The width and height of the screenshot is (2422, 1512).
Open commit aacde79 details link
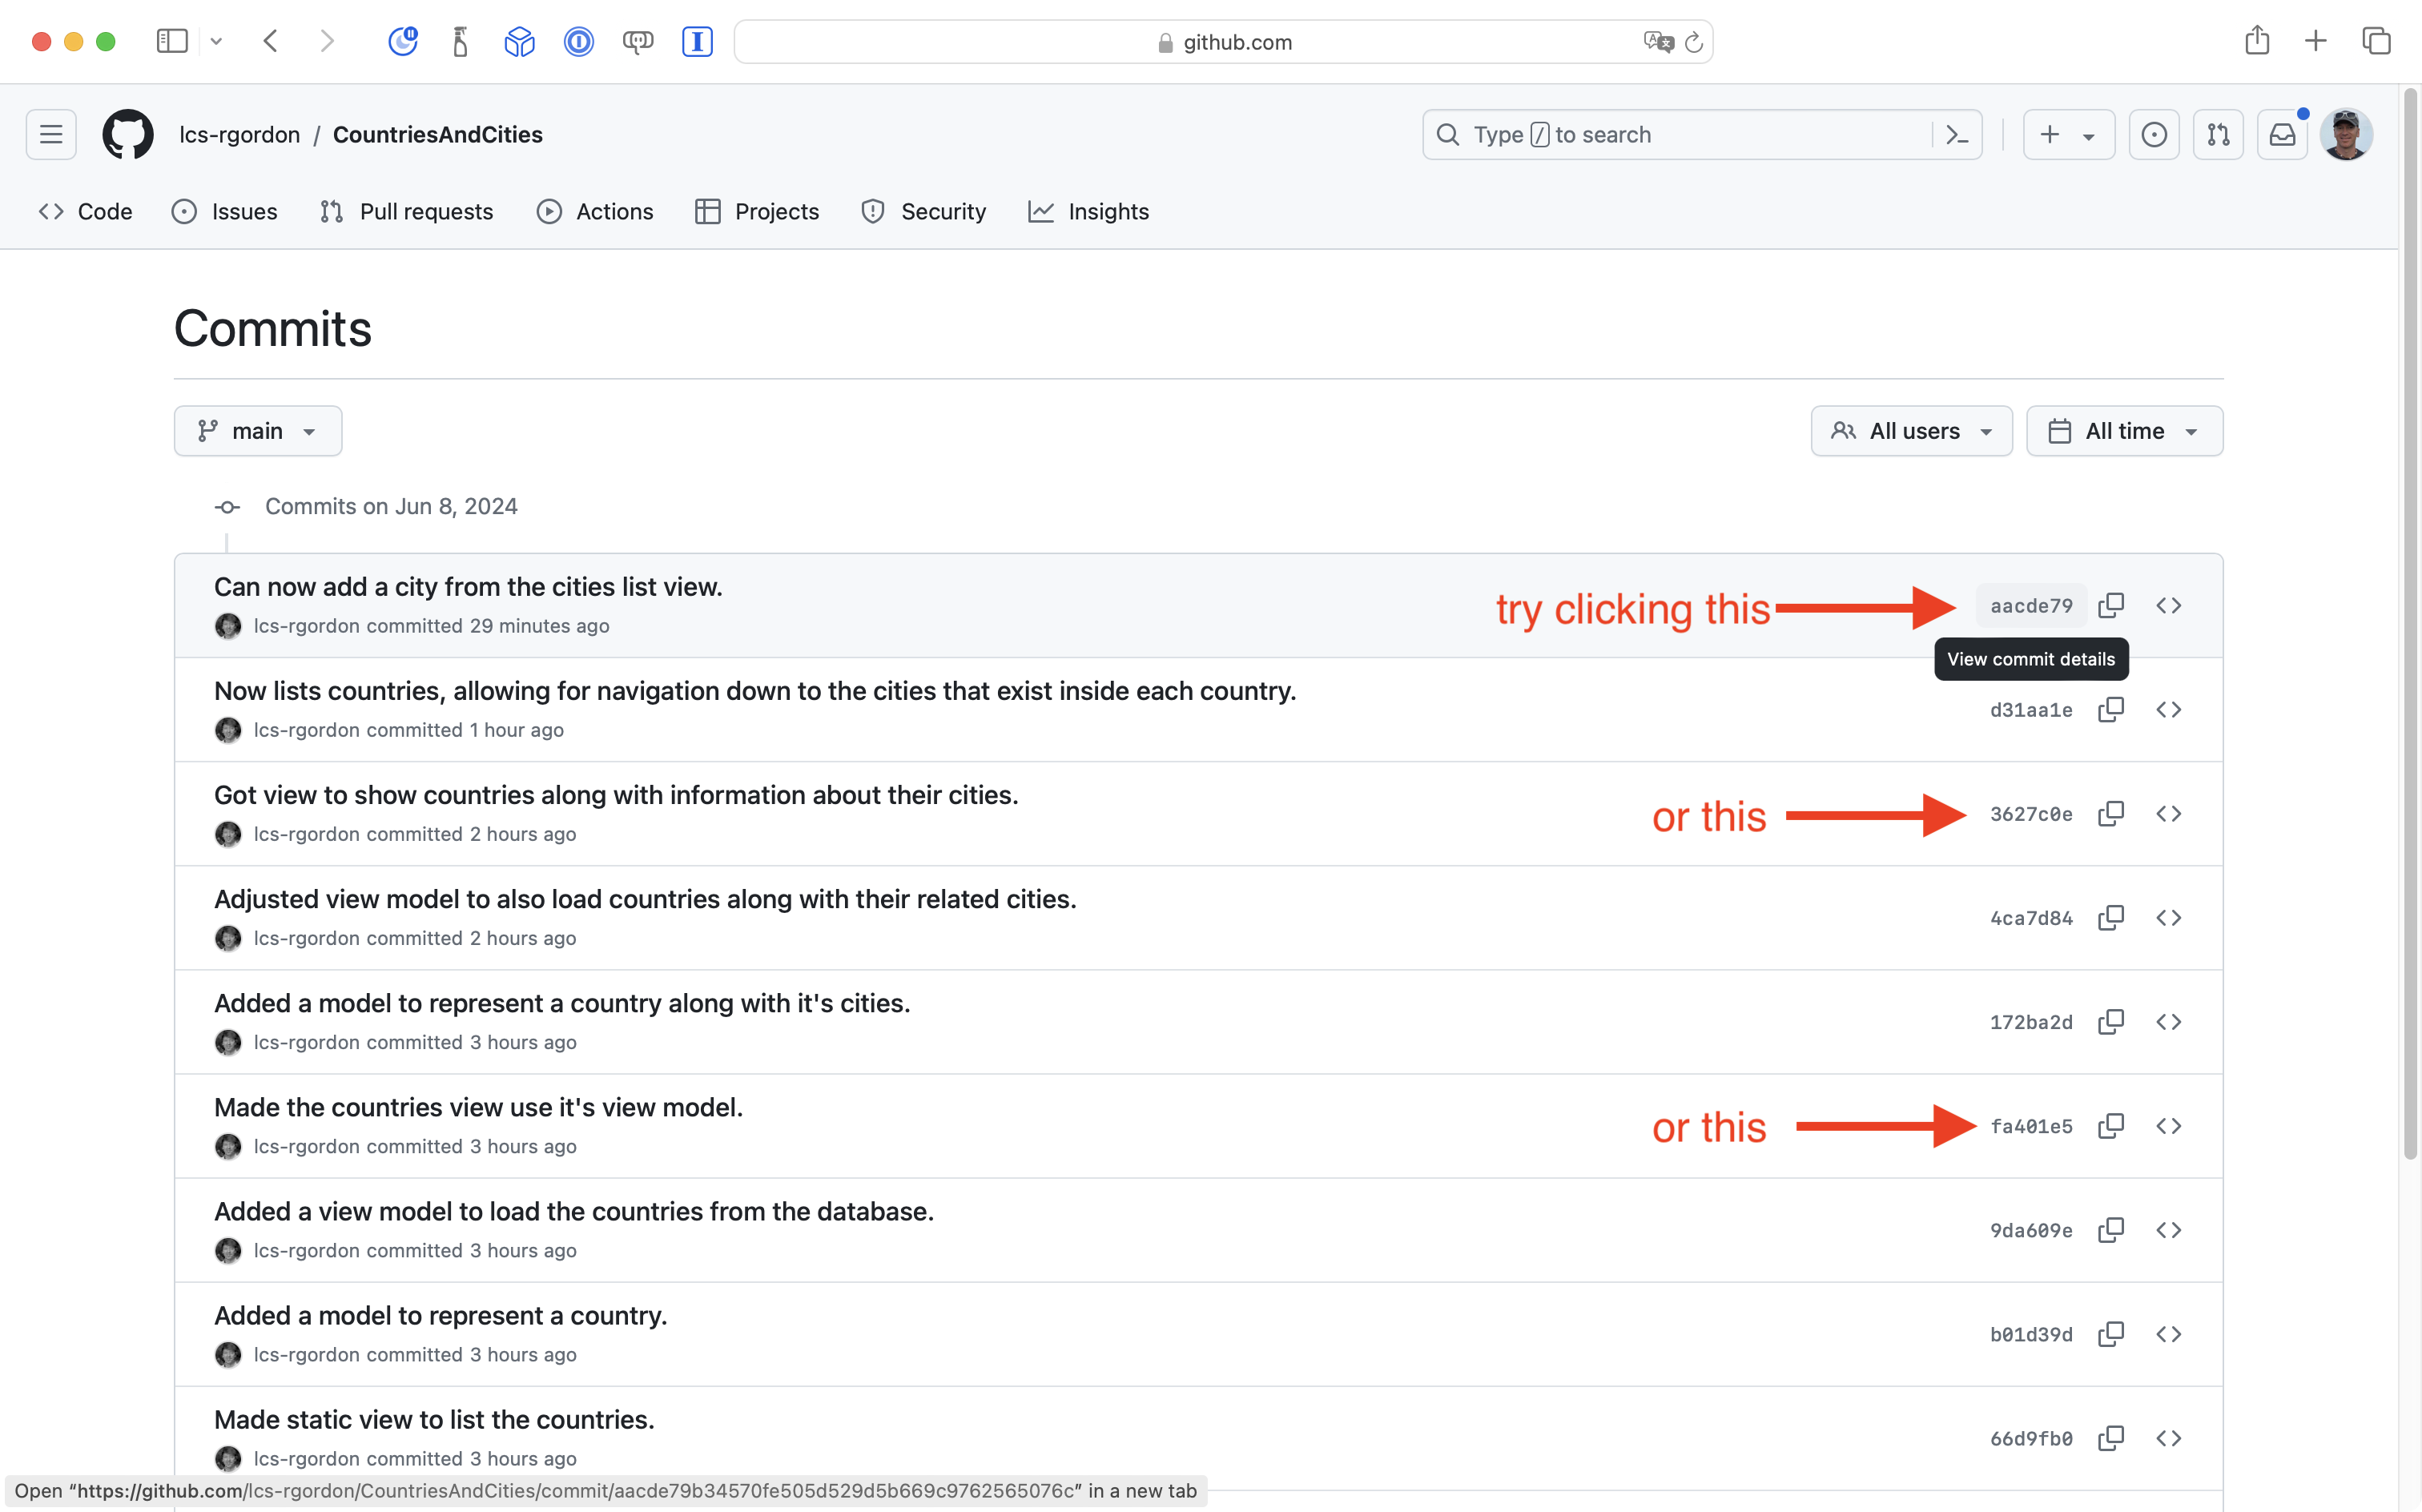point(2030,606)
